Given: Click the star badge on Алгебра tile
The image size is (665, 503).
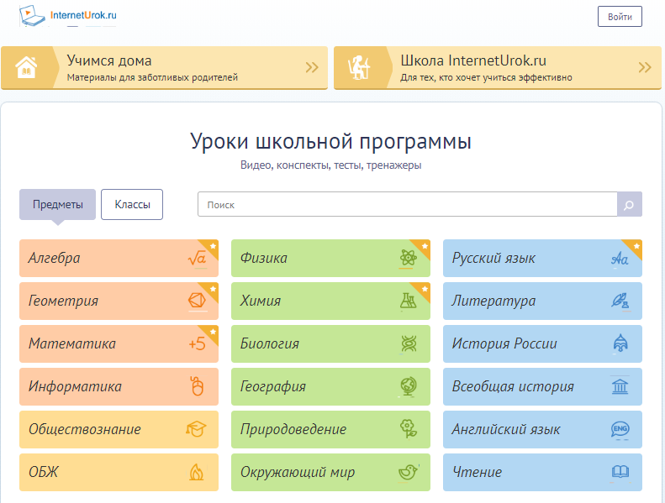Looking at the screenshot, I should [x=213, y=246].
